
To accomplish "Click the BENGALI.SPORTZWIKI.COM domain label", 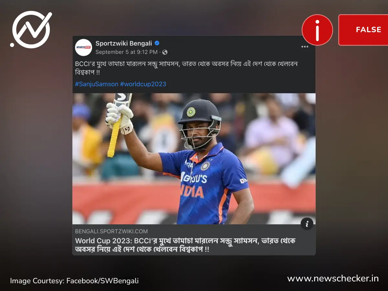I will [111, 232].
